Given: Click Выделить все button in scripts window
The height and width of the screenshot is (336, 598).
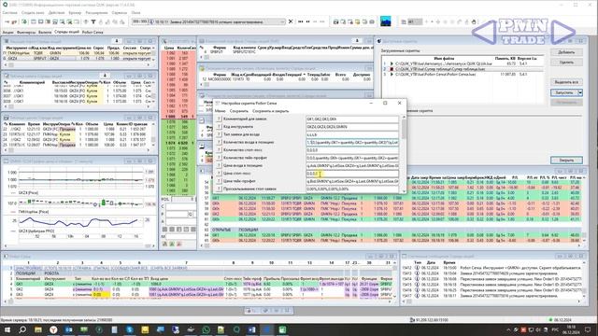Looking at the screenshot, I should click(x=566, y=82).
